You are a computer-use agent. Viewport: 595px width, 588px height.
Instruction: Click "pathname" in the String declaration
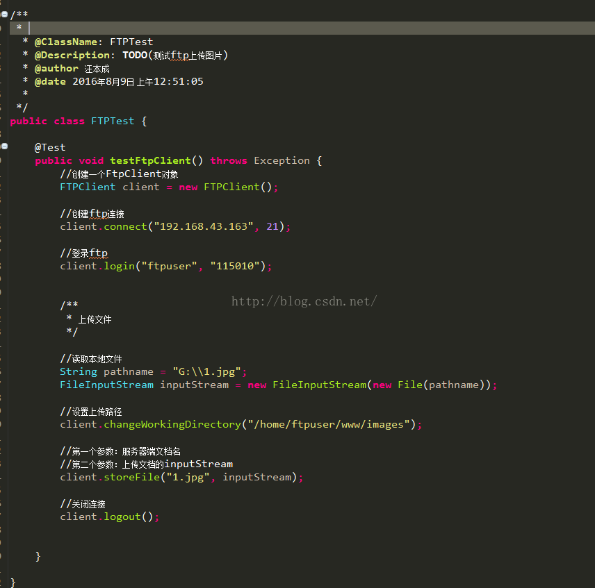(129, 372)
